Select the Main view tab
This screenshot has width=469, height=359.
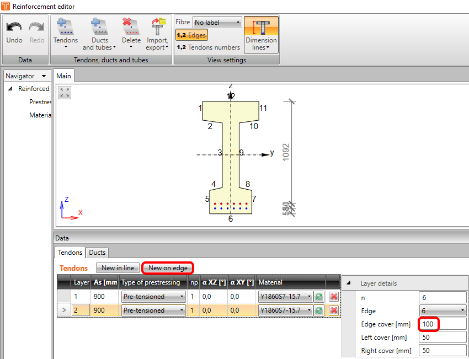(63, 76)
